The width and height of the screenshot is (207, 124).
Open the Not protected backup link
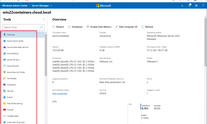coord(60,93)
